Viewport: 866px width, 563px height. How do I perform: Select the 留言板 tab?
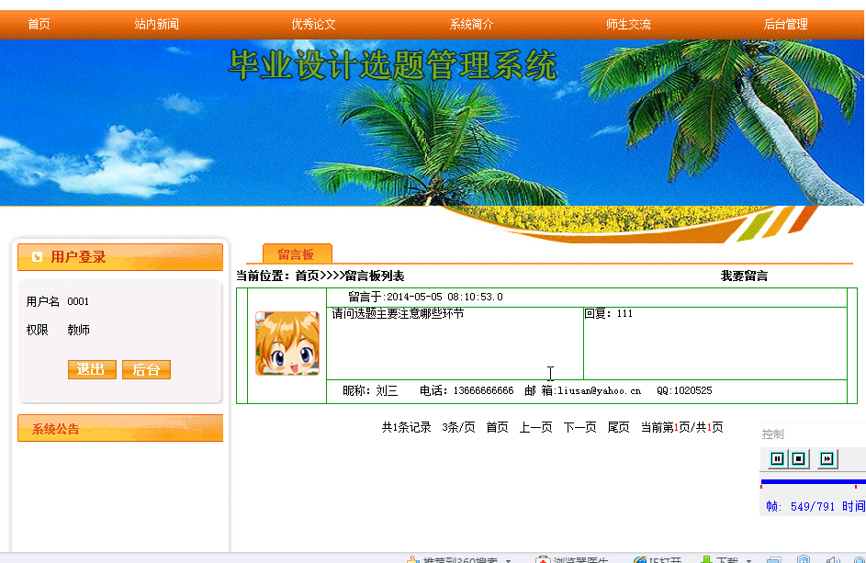(298, 254)
